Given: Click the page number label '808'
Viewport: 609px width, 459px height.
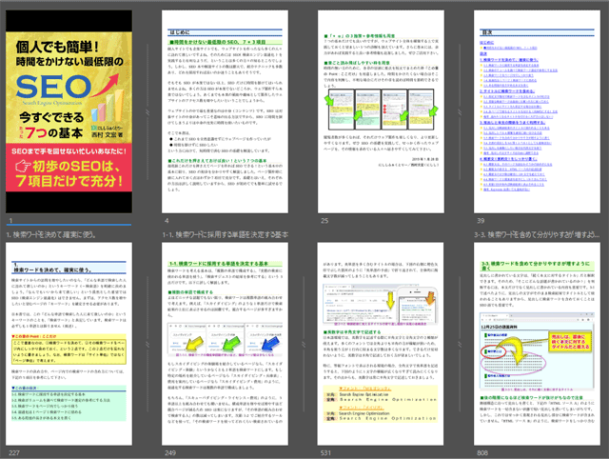Looking at the screenshot, I should 482,452.
